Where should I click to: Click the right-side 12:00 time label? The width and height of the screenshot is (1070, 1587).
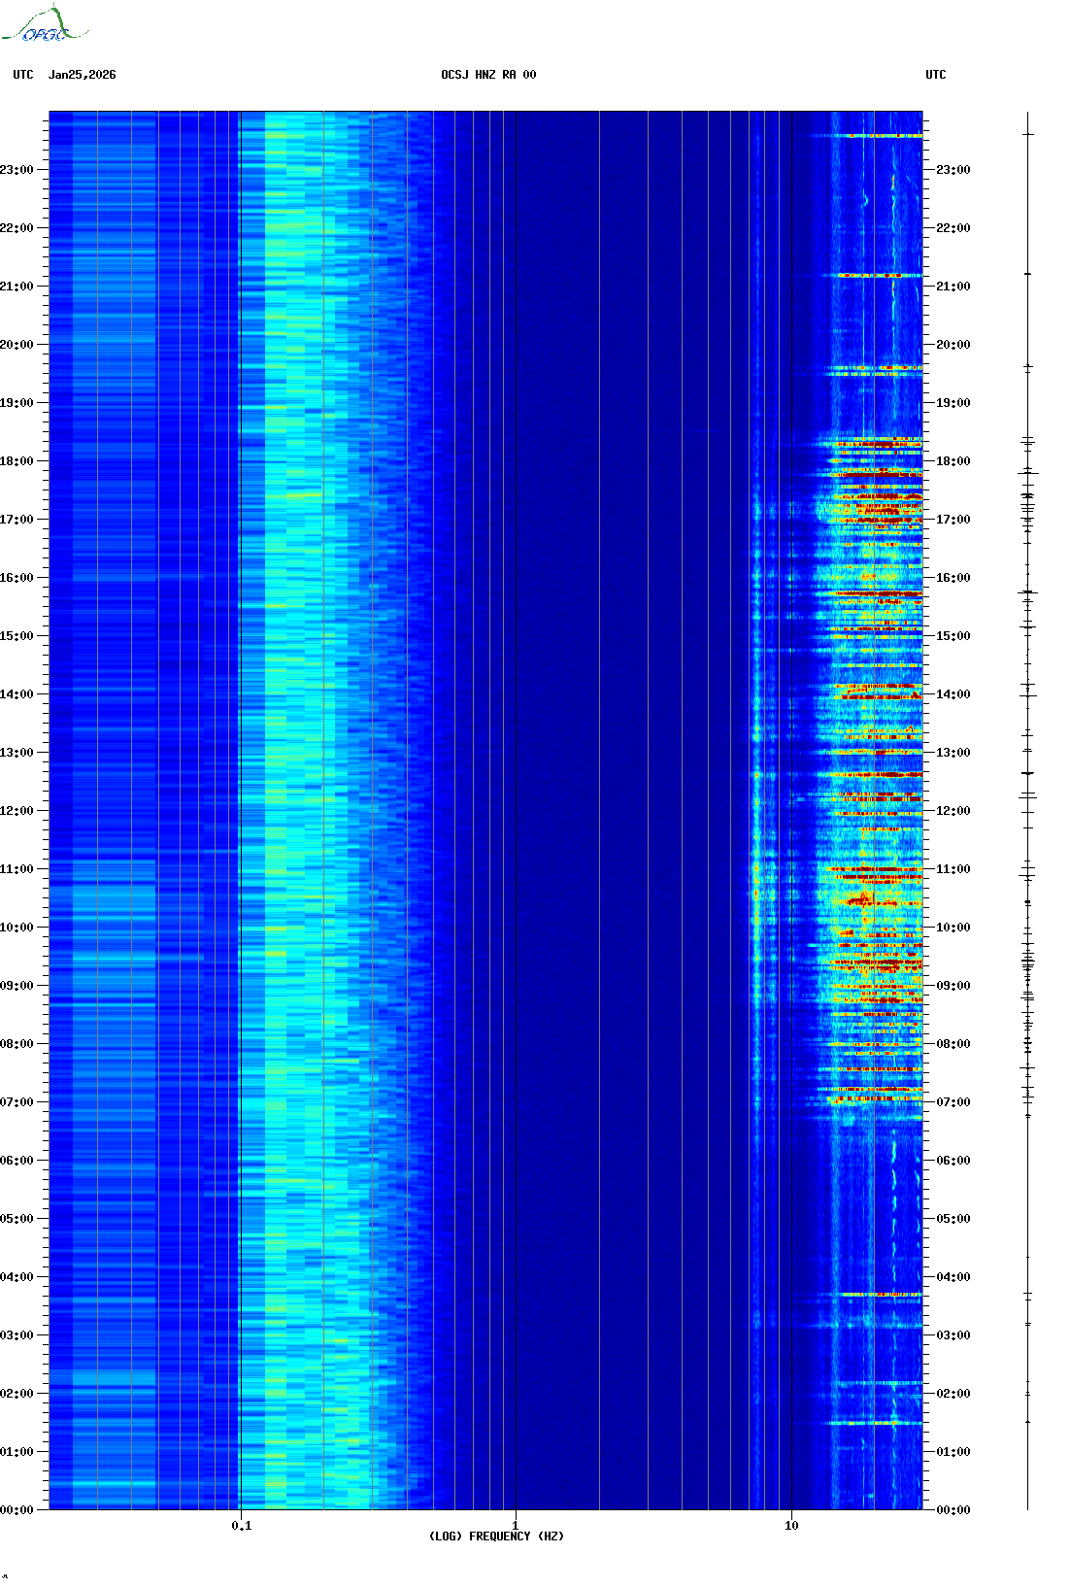953,811
